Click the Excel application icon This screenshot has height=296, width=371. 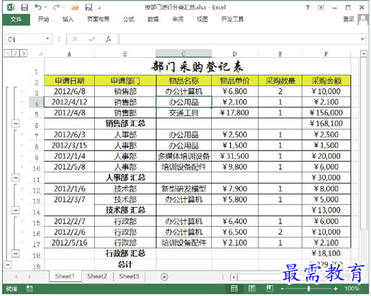(11, 7)
